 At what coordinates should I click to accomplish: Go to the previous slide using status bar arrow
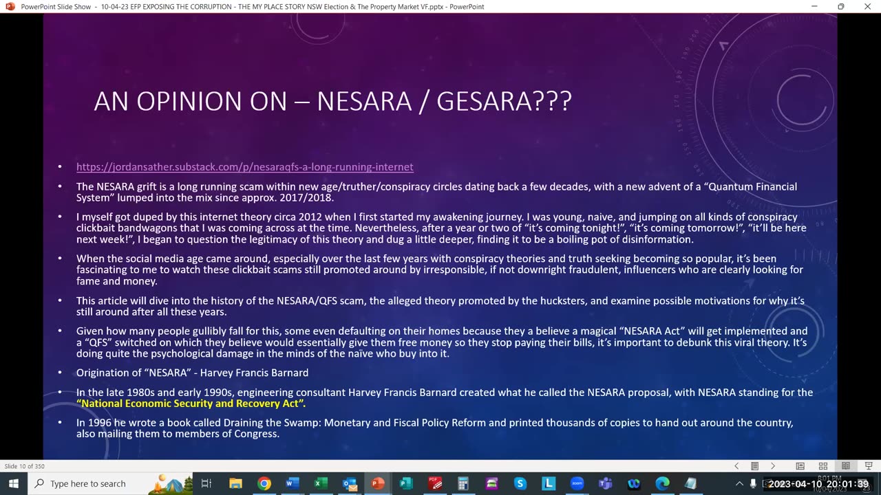[736, 466]
